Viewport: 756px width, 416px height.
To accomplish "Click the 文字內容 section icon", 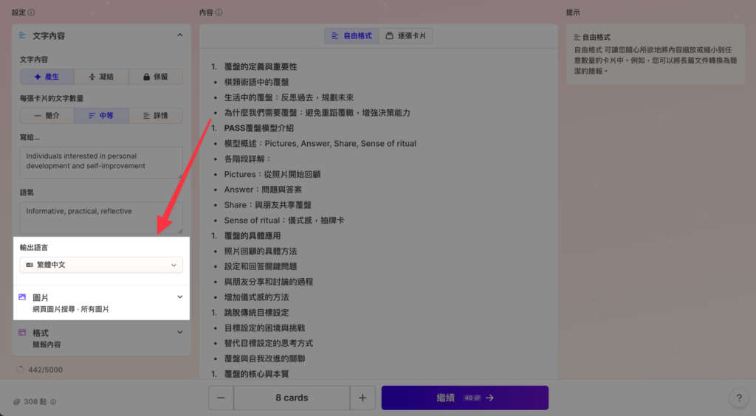I will [x=22, y=35].
